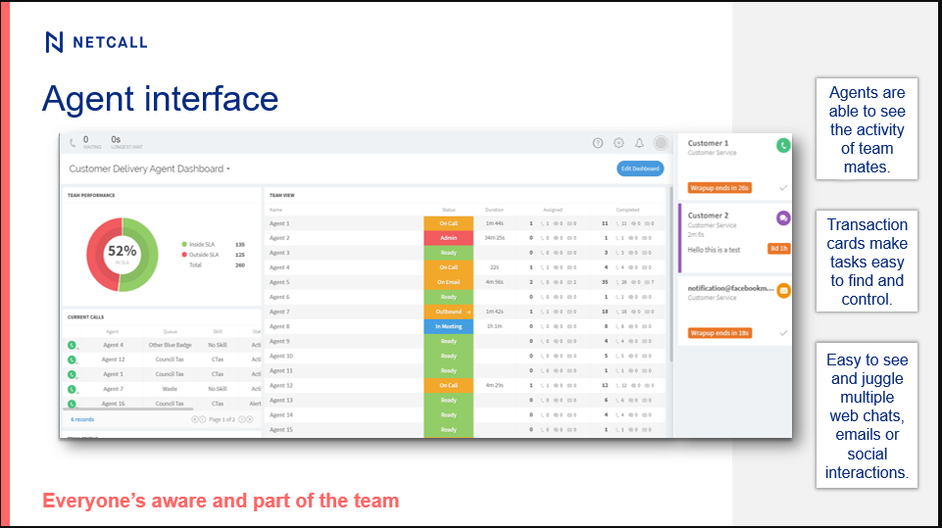Click the Status column header in Team View

(x=448, y=210)
